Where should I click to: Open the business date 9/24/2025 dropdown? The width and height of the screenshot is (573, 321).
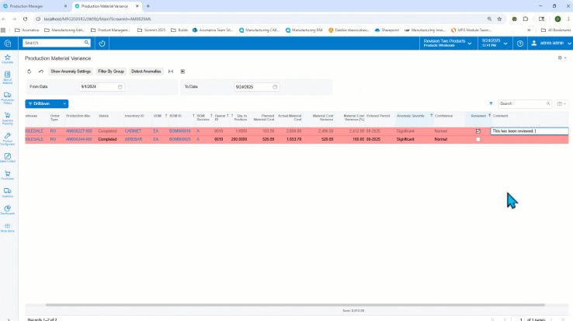tap(495, 44)
